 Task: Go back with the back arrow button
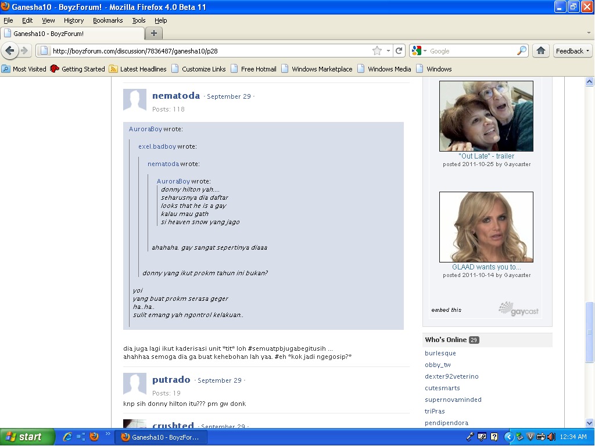(x=10, y=51)
